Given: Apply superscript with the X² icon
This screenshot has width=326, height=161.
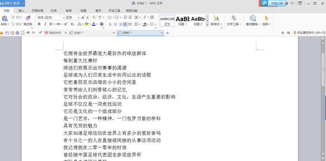Looking at the screenshot, I should pos(66,24).
